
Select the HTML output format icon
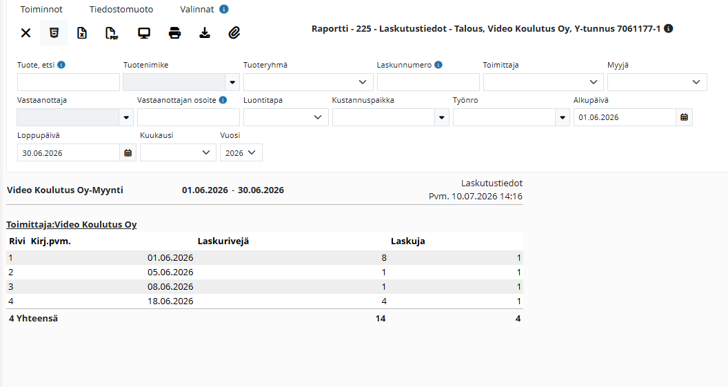point(54,33)
